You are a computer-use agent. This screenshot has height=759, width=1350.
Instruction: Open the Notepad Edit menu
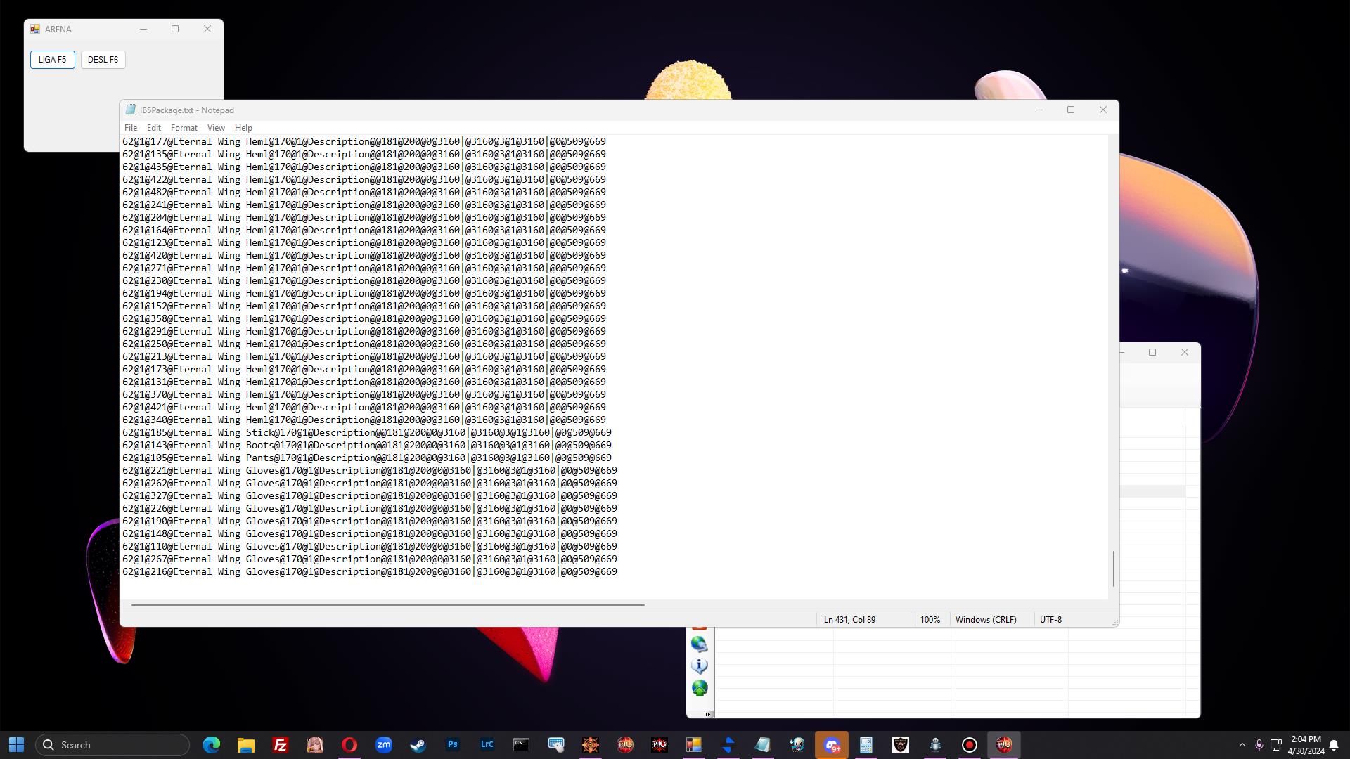coord(154,128)
